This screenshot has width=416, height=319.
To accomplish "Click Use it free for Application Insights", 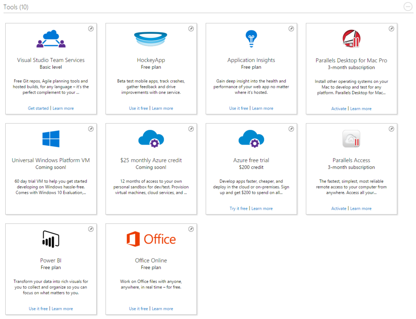I will point(238,108).
